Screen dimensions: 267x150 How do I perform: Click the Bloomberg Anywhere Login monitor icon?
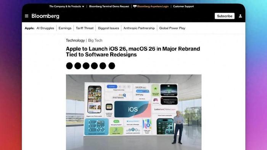[x=135, y=6]
